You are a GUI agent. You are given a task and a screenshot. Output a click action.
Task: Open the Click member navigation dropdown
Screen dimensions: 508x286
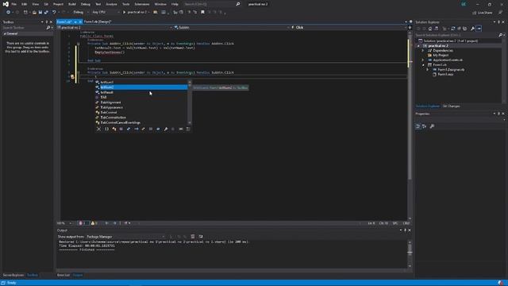(348, 28)
